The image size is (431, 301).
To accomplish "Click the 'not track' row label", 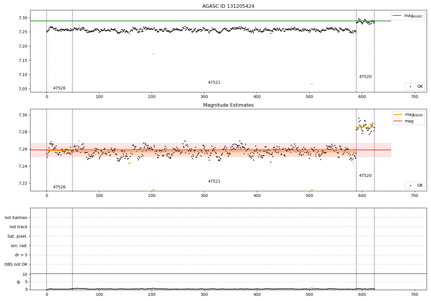I will [x=18, y=227].
